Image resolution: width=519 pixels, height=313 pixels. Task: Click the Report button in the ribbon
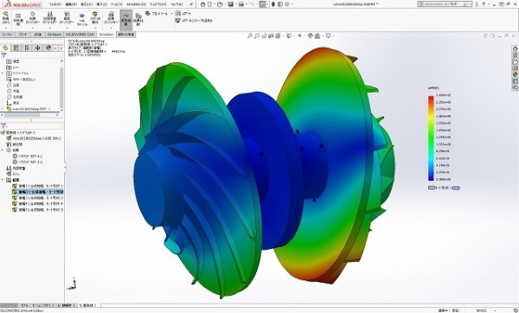(x=183, y=14)
